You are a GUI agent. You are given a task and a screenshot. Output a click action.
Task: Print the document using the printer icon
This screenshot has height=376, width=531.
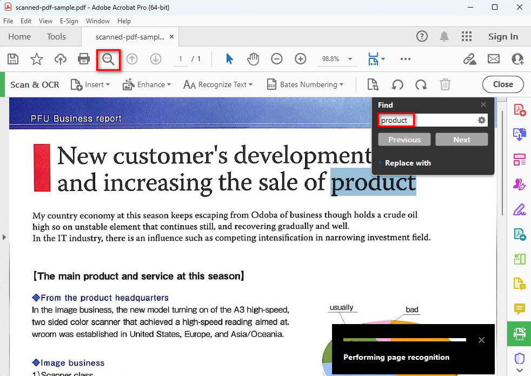pos(84,59)
